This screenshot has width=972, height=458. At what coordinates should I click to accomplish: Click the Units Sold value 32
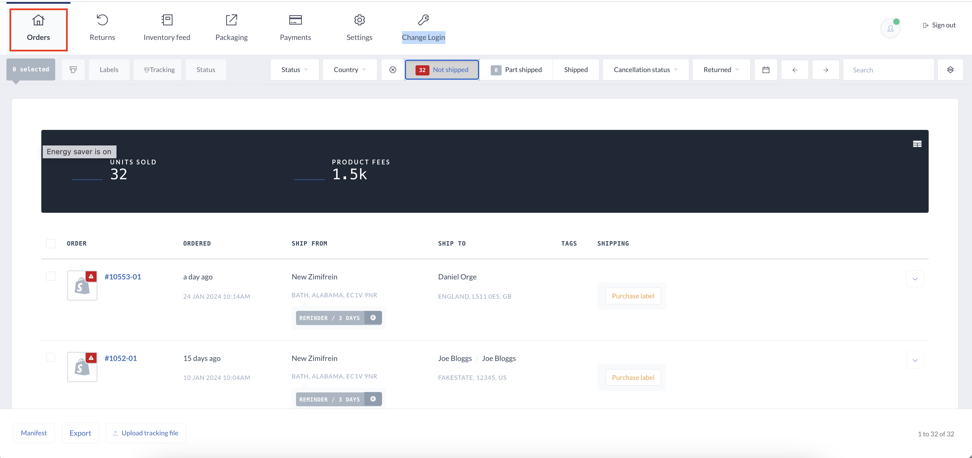[x=119, y=174]
